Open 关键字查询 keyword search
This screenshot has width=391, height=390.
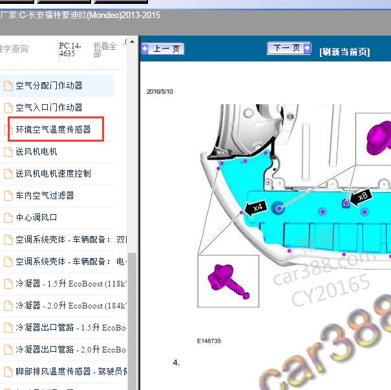click(x=14, y=49)
